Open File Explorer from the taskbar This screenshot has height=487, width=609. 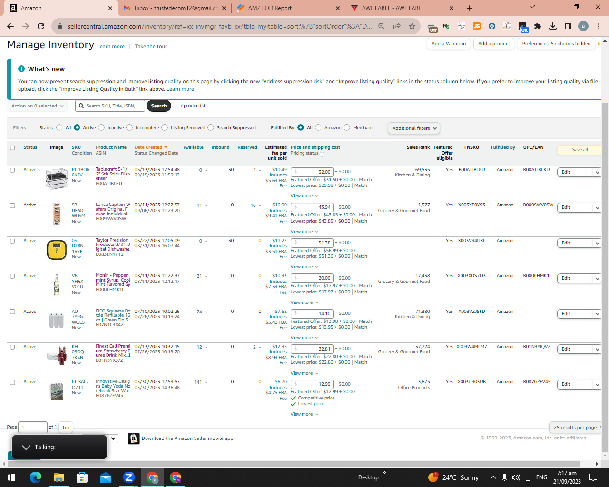coord(59,477)
